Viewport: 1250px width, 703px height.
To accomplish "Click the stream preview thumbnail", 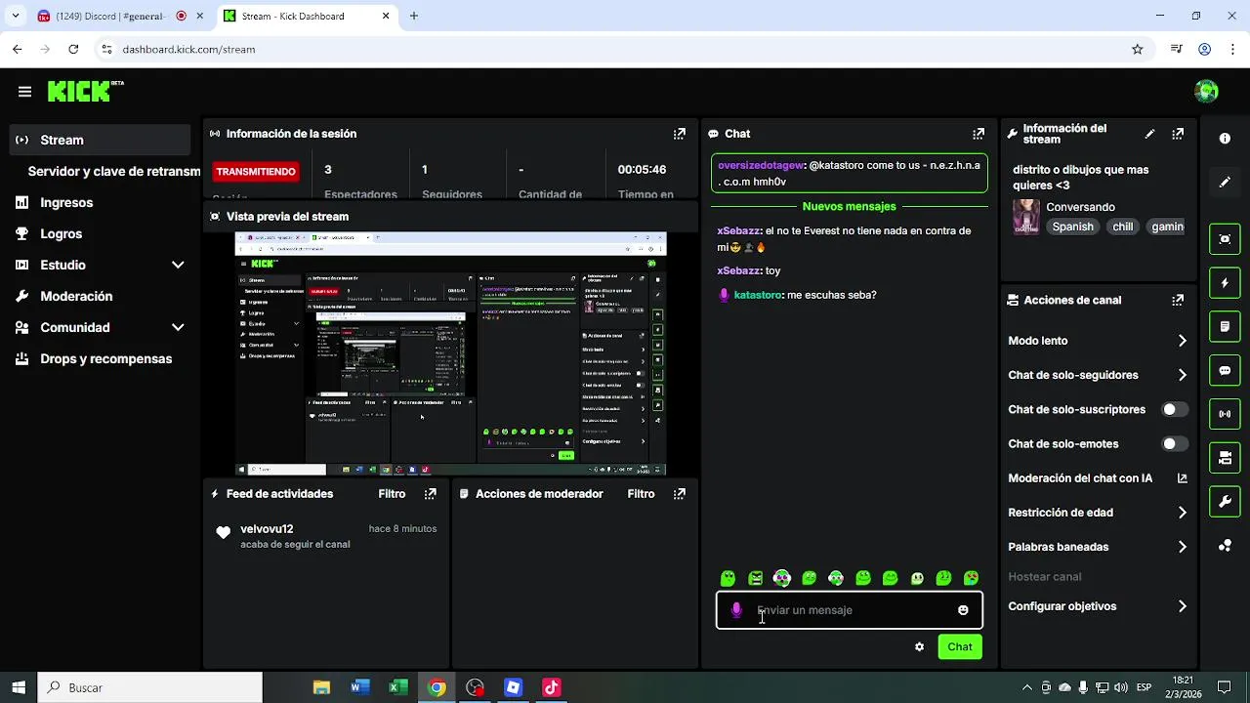I will (450, 353).
